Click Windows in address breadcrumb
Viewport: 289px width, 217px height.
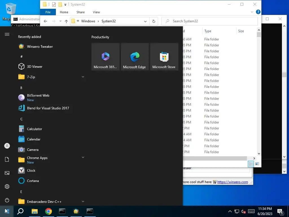click(x=88, y=21)
